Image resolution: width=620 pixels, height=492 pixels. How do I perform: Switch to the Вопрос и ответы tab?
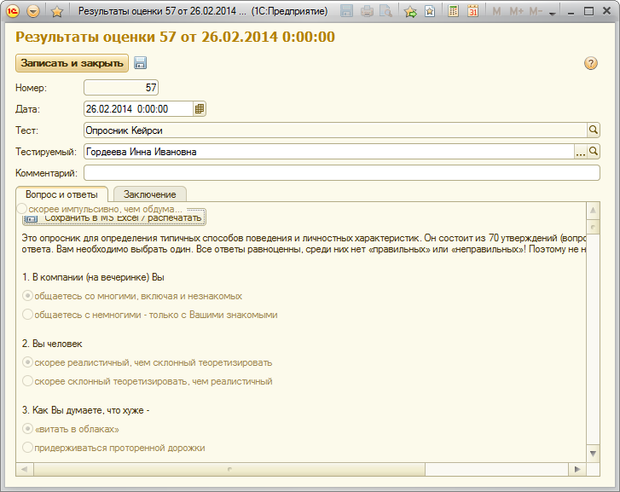(61, 194)
